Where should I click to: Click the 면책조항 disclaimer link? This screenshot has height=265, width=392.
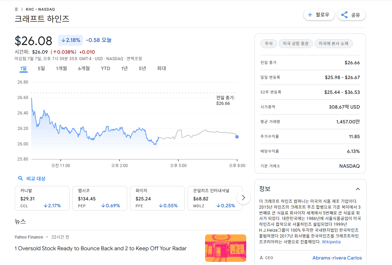point(134,59)
